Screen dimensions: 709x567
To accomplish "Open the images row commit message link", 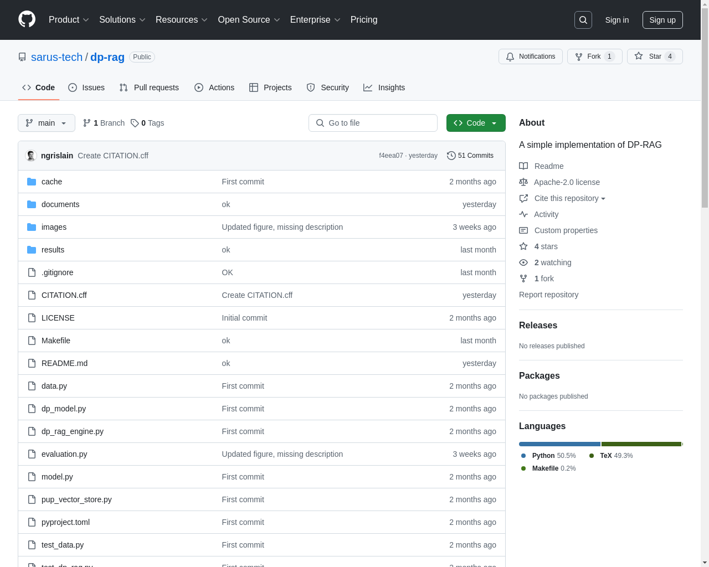I will tap(282, 227).
